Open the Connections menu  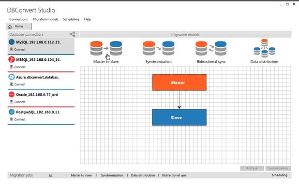coord(18,19)
